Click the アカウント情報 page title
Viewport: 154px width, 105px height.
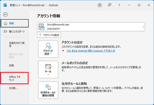tap(49, 16)
